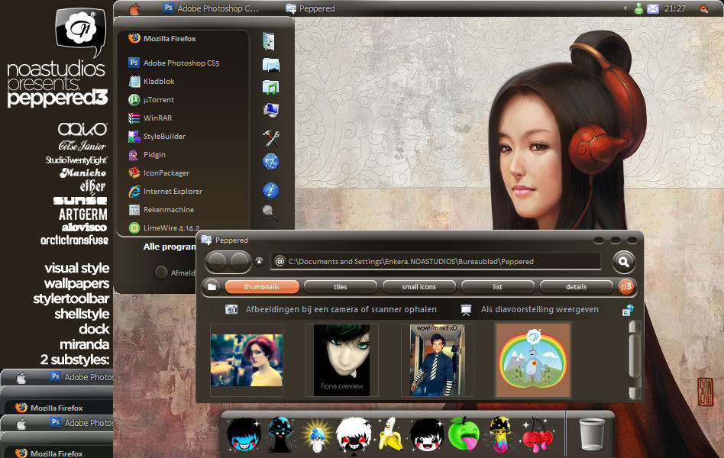Click the up arrow beside navigation buttons

pos(259,261)
